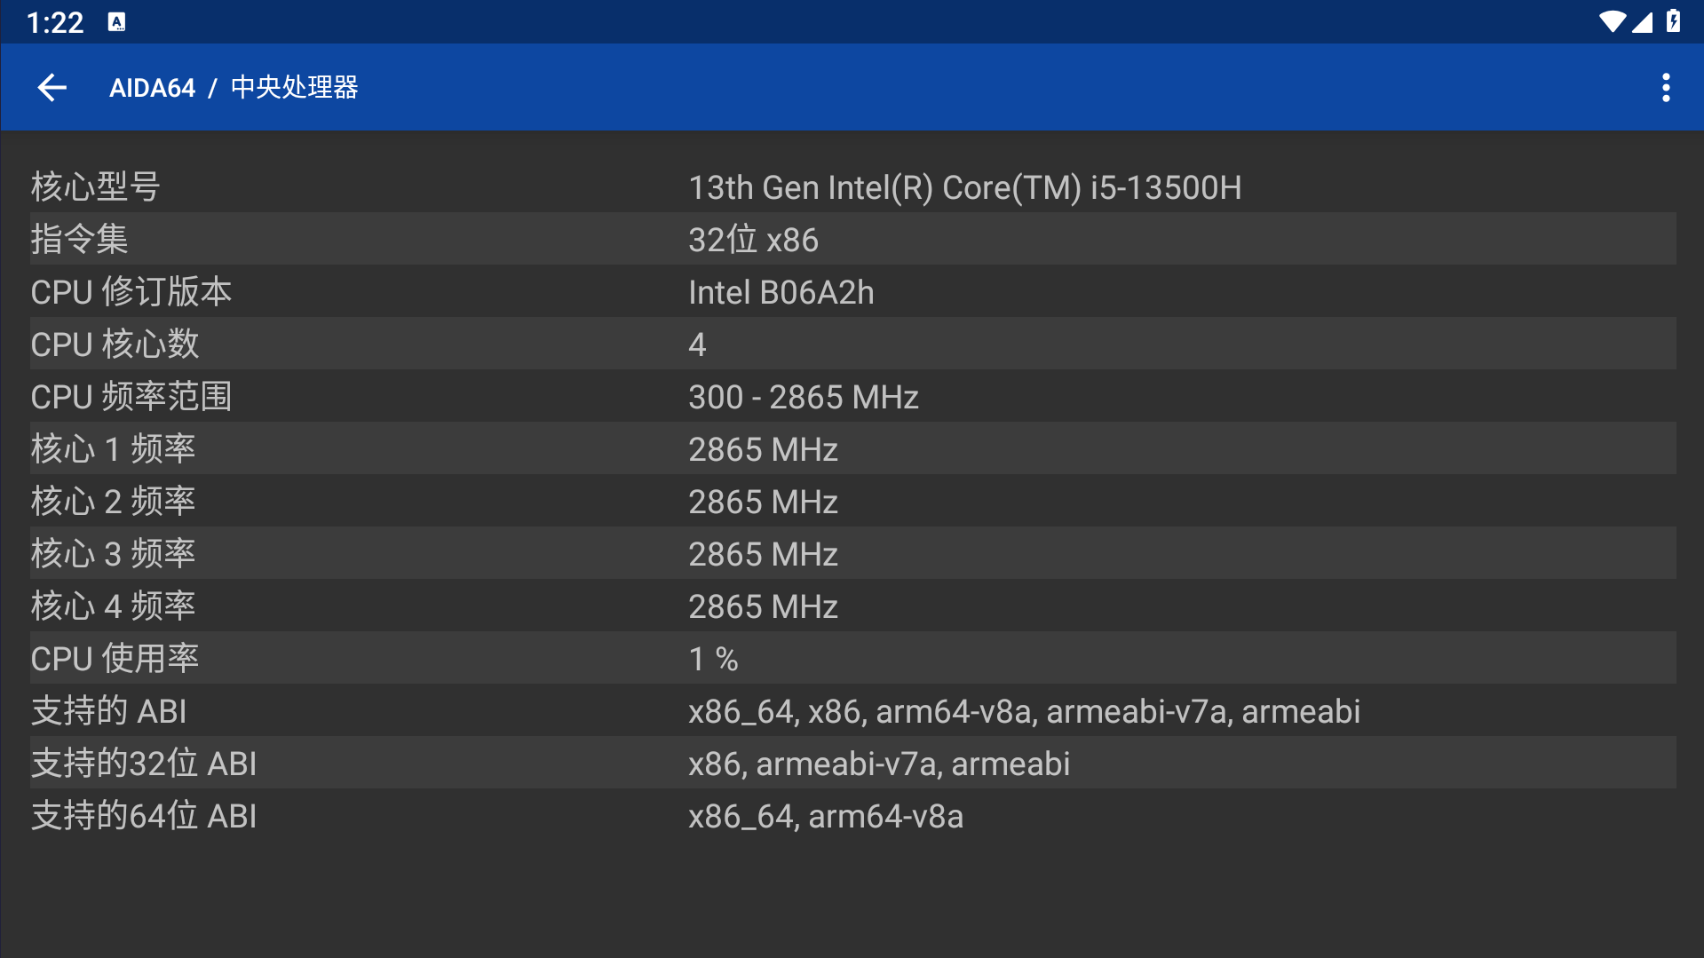Screen dimensions: 1704x958
Task: Tap the cellular signal icon
Action: pos(1643,21)
